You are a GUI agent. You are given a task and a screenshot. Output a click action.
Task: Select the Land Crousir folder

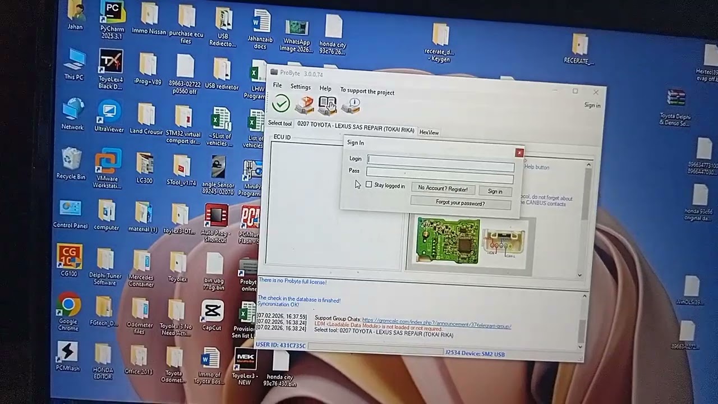pos(146,118)
